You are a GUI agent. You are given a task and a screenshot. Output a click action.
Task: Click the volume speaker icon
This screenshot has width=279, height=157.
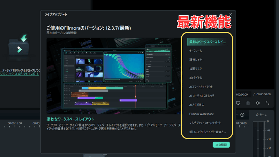(x=258, y=103)
